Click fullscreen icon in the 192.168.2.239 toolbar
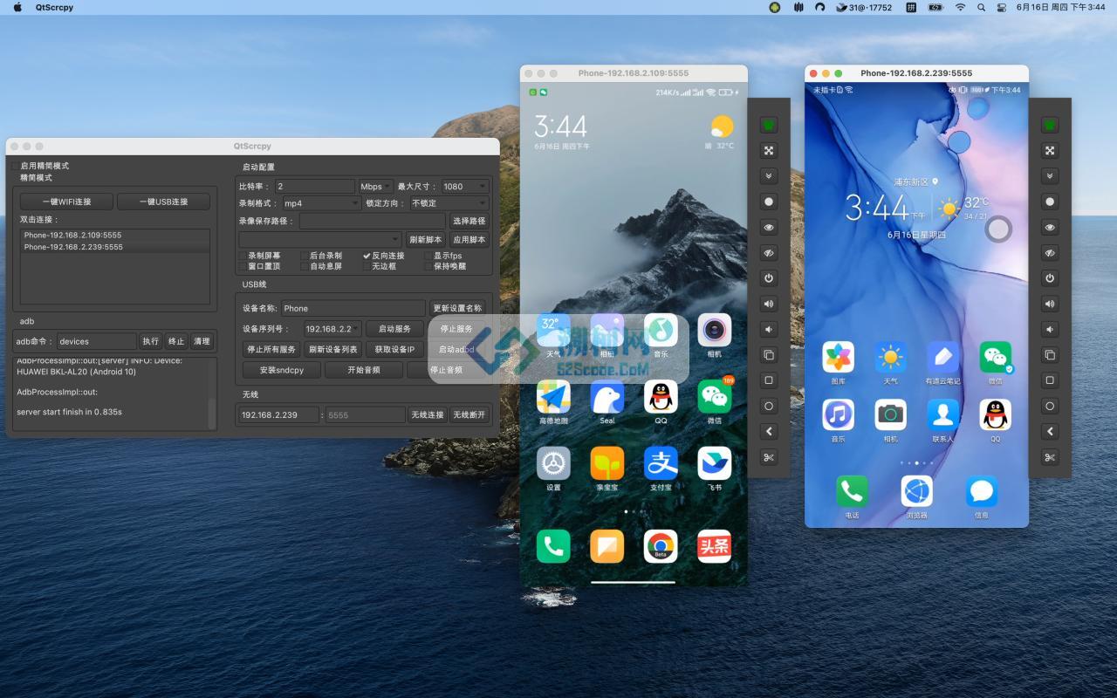This screenshot has width=1117, height=698. tap(1050, 150)
